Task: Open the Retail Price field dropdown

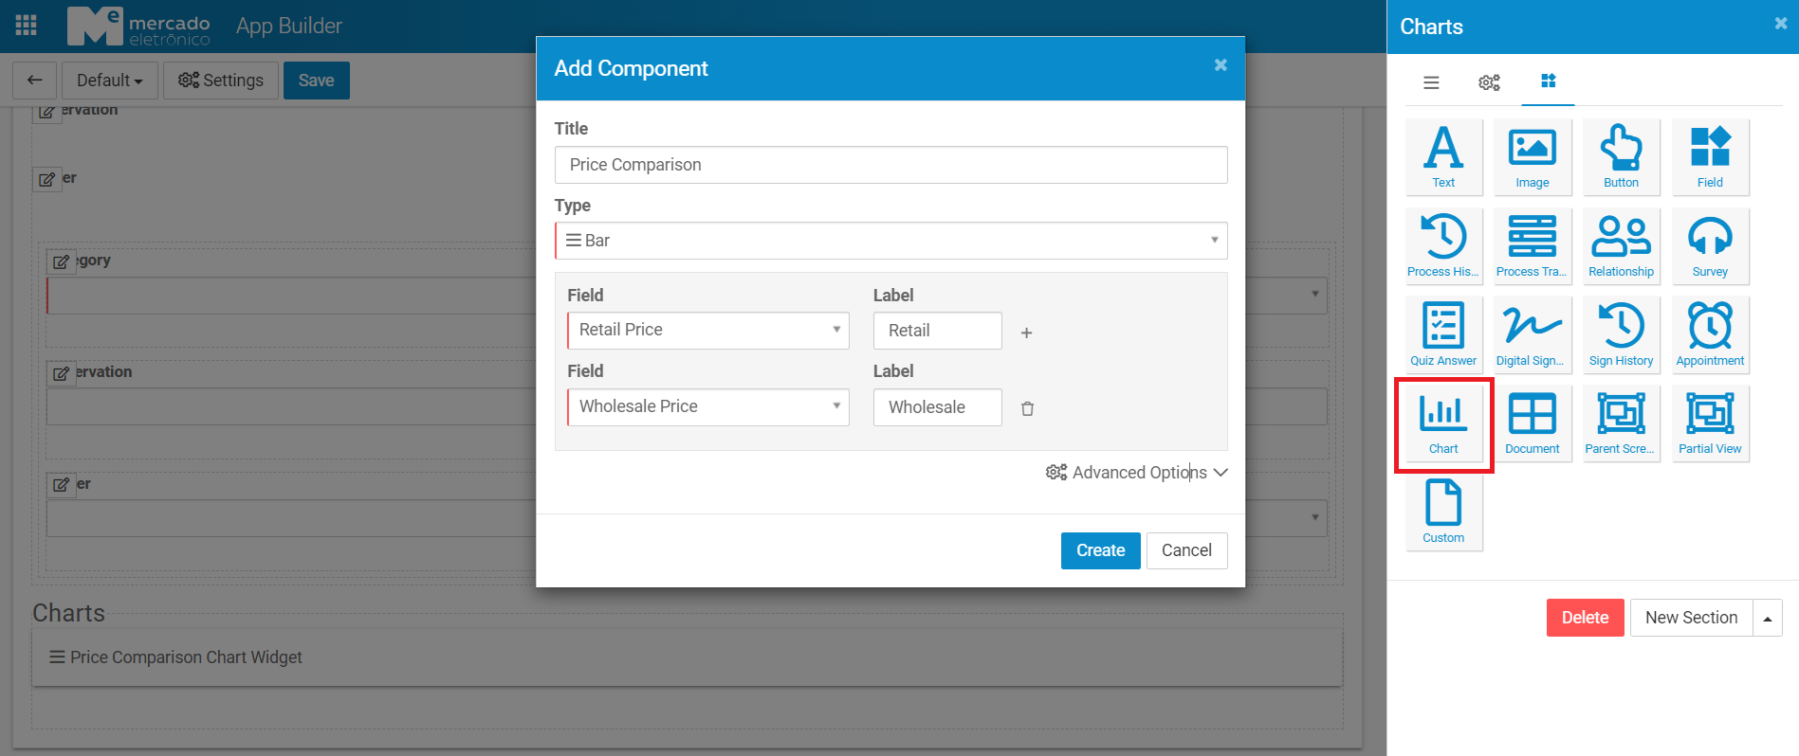Action: pyautogui.click(x=707, y=331)
